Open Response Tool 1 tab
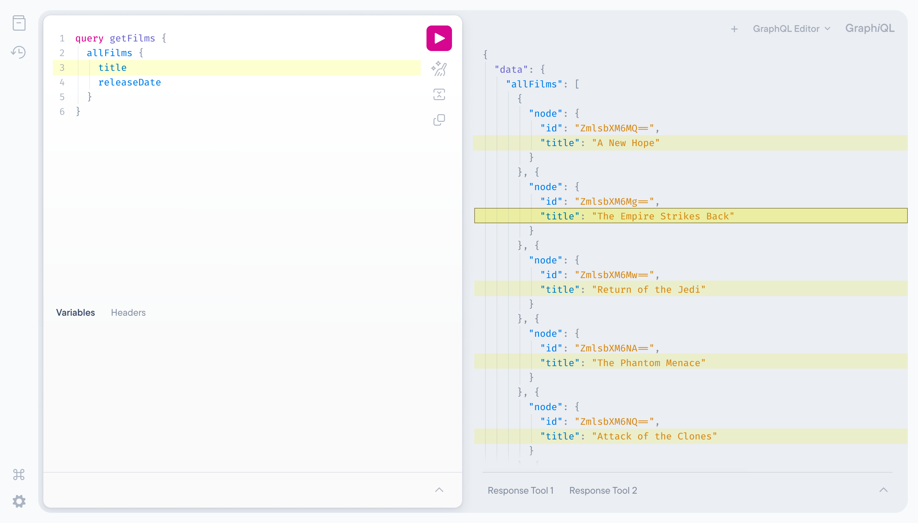This screenshot has height=523, width=918. tap(521, 490)
